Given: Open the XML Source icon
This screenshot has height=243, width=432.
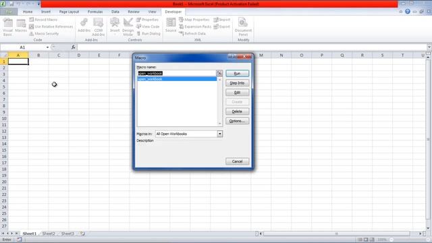Looking at the screenshot, I should (x=171, y=26).
